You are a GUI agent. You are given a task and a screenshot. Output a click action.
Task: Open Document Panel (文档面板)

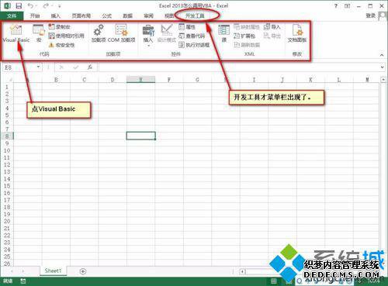[297, 33]
